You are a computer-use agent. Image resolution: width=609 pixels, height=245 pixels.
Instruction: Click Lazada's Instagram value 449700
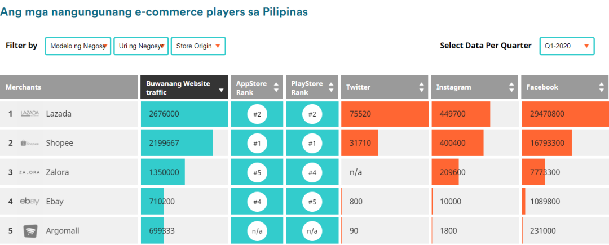pos(453,114)
